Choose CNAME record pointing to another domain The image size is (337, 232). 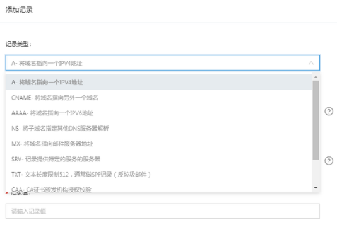click(x=158, y=98)
